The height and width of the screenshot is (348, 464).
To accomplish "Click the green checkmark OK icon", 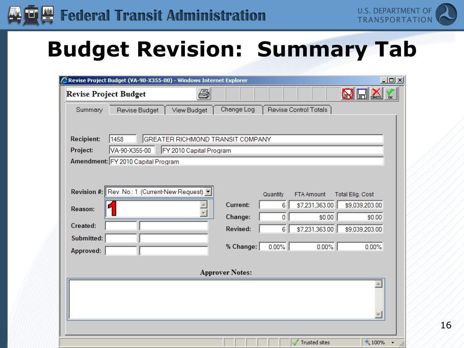I will [x=390, y=94].
